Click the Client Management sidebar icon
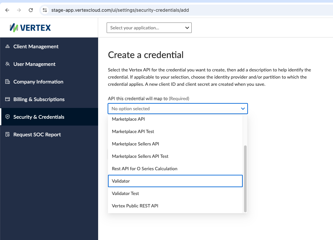333x240 pixels. tap(8, 46)
